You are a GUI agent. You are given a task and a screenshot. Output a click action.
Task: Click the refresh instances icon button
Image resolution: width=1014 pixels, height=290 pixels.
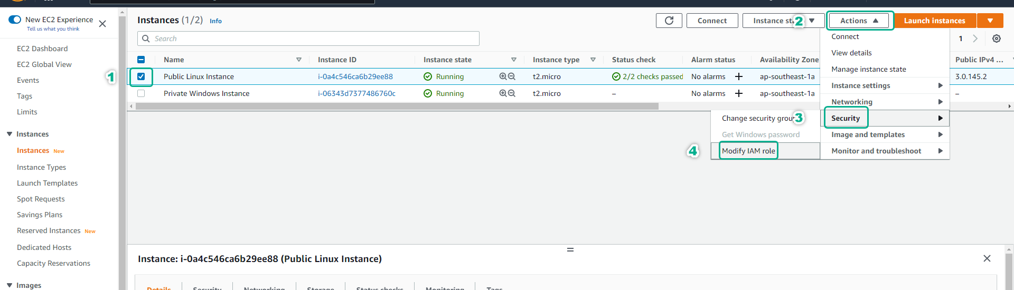[x=669, y=21]
